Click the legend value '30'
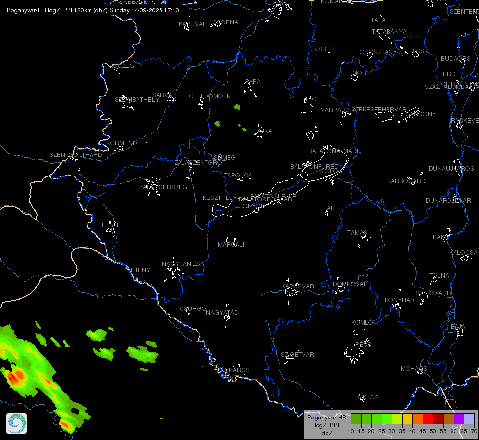Viewport: 479px width, 440px height. pos(391,431)
